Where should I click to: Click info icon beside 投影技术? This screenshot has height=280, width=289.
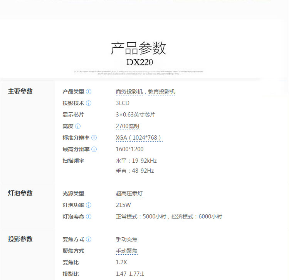[x=89, y=103]
